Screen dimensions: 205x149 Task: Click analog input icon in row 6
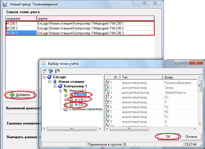tap(107, 107)
